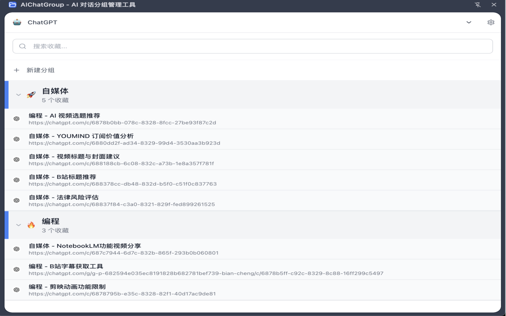The width and height of the screenshot is (506, 316).
Task: Click the magnifier icon in search box
Action: pyautogui.click(x=23, y=46)
